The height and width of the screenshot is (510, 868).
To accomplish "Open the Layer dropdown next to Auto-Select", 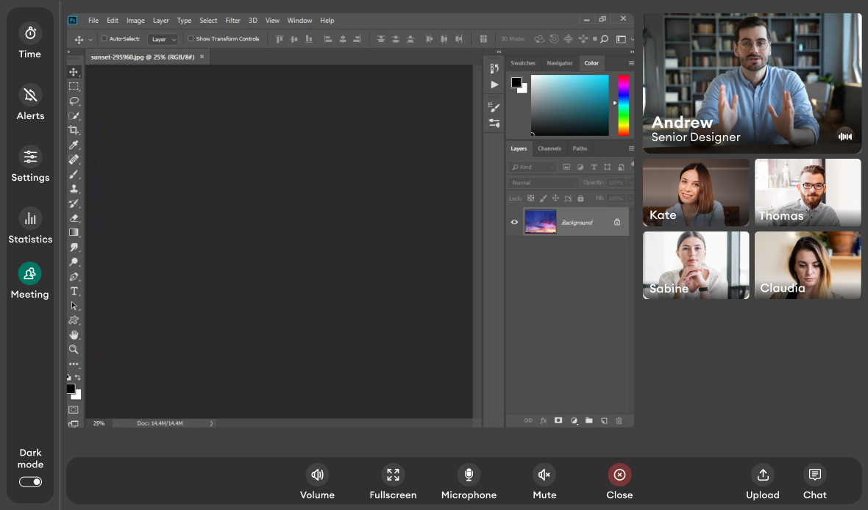I will (x=163, y=40).
